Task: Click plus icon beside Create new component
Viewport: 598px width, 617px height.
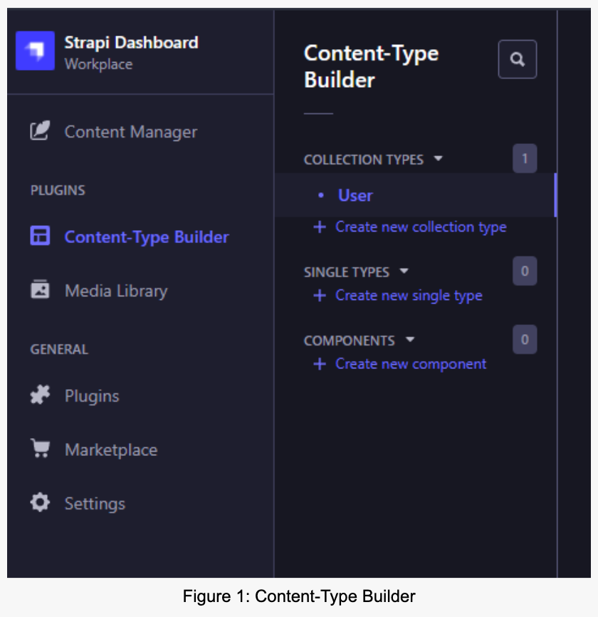Action: (x=320, y=364)
